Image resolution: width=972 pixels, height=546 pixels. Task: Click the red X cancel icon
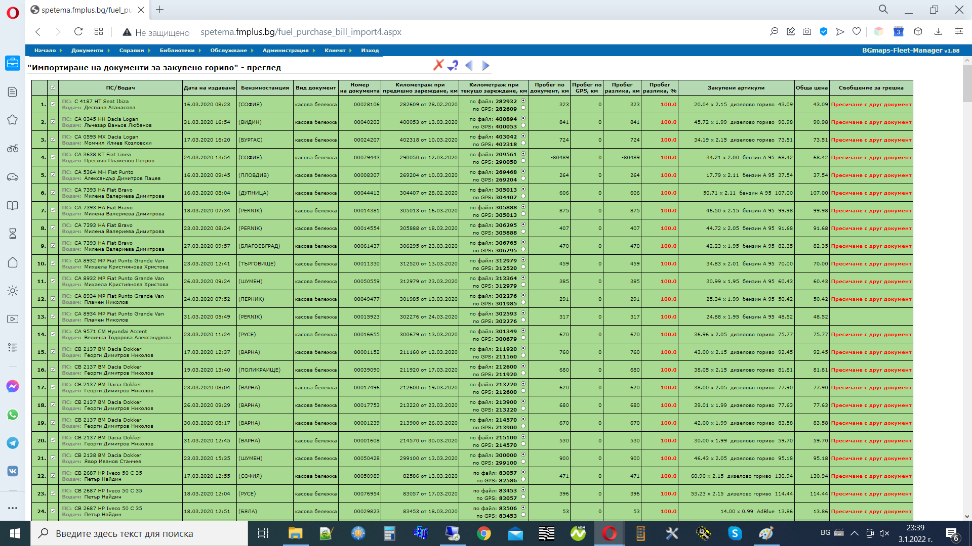pyautogui.click(x=438, y=65)
